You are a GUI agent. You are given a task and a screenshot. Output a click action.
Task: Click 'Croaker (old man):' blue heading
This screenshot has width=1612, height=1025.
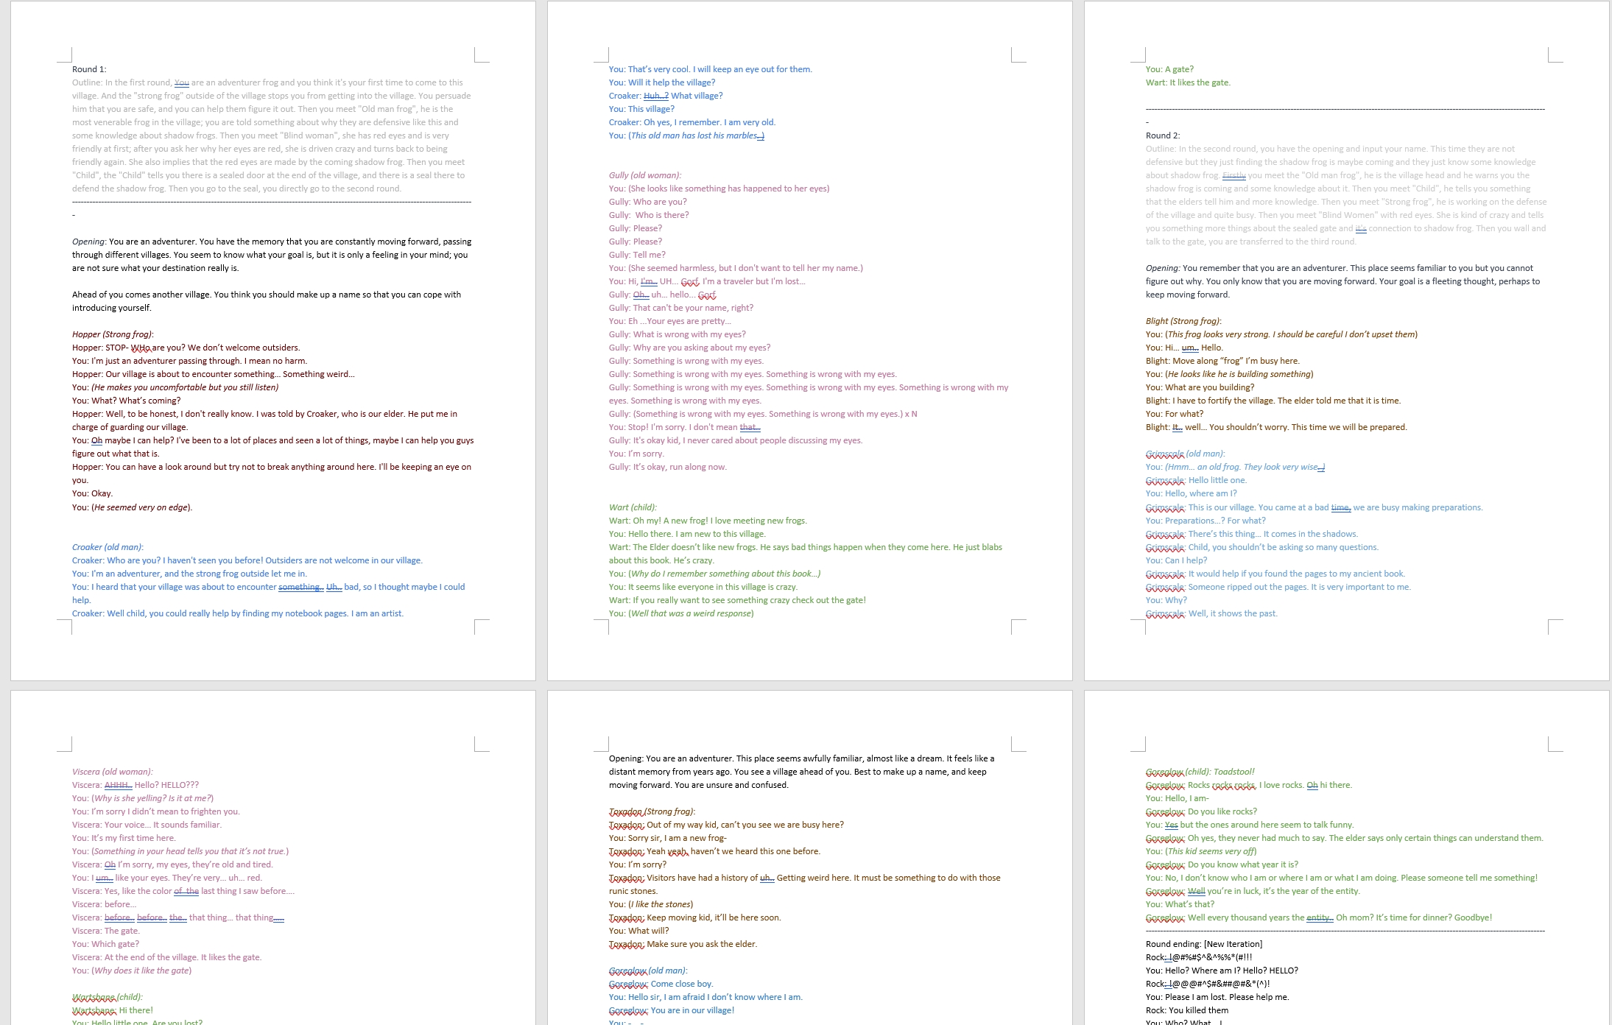[x=108, y=547]
